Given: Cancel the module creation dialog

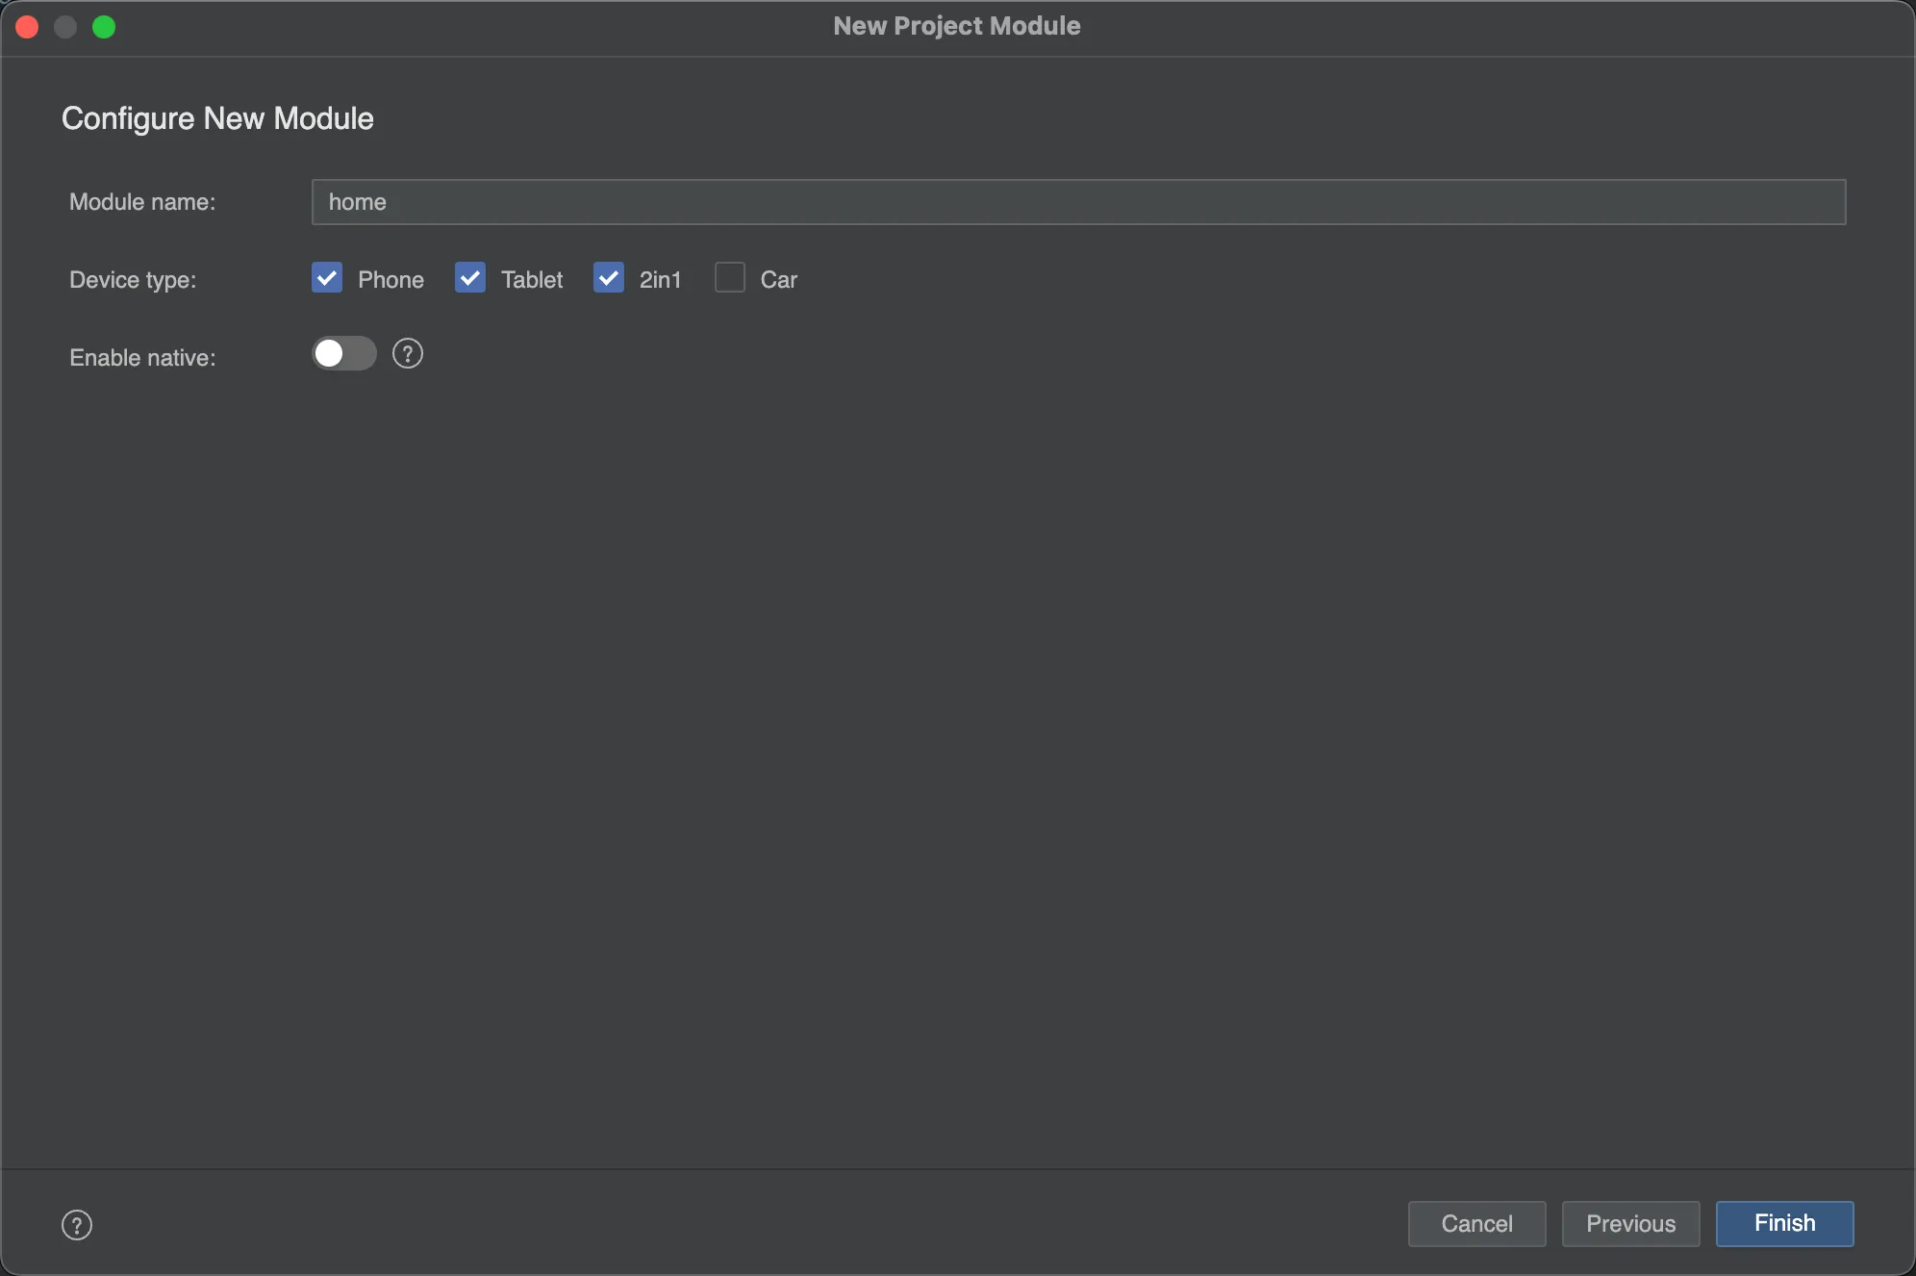Looking at the screenshot, I should point(1476,1224).
